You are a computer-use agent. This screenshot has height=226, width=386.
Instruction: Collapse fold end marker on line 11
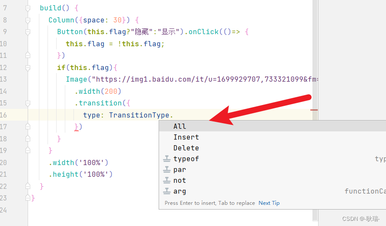(28, 55)
